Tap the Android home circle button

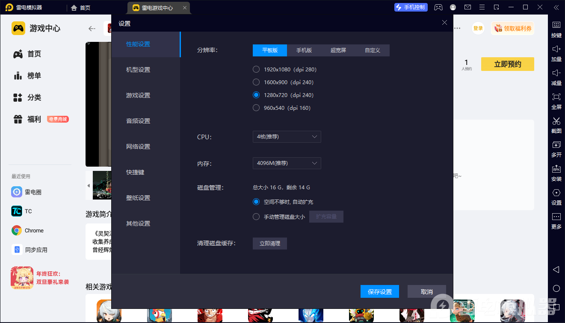pos(556,288)
